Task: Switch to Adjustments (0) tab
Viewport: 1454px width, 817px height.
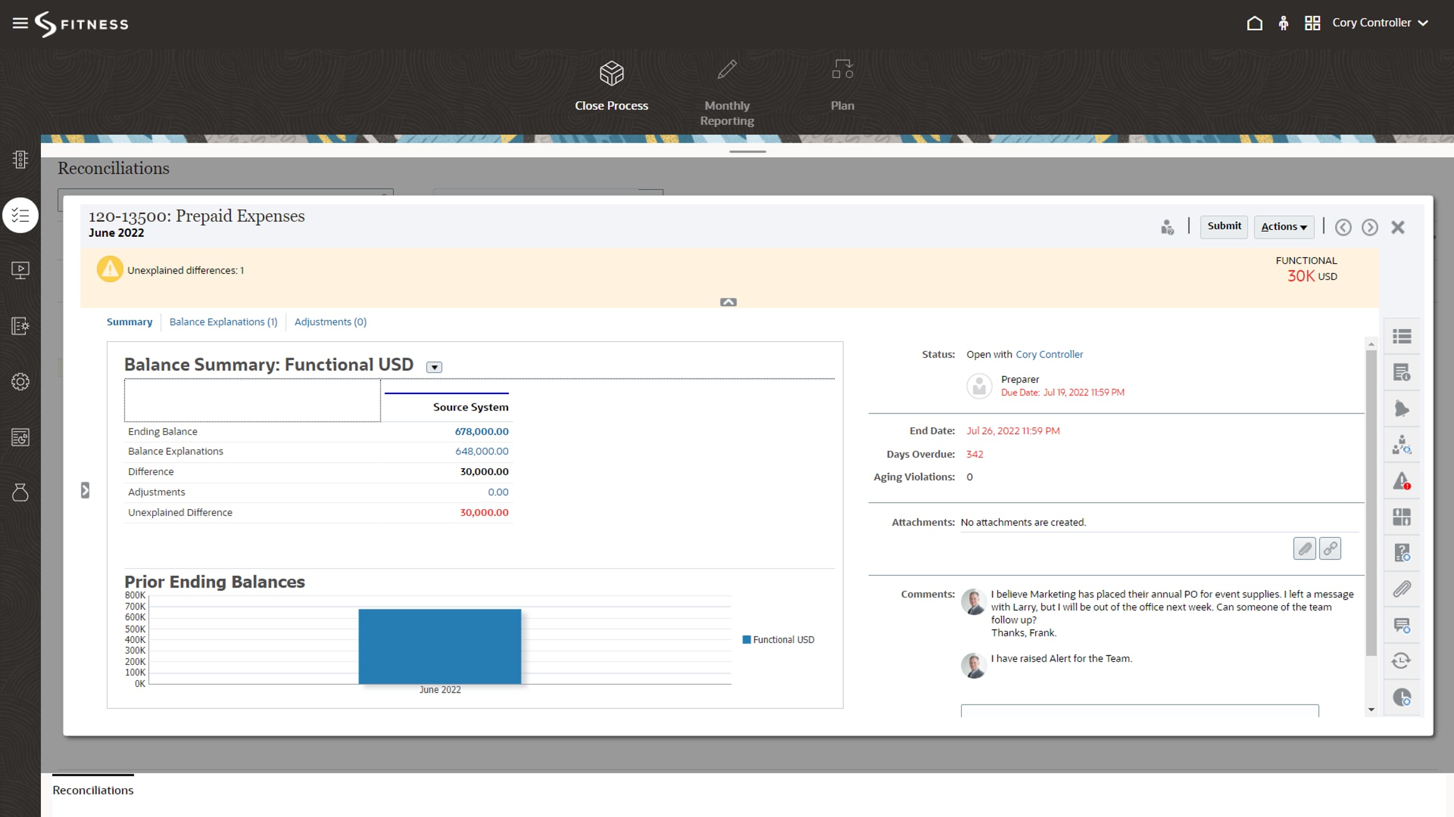Action: (330, 322)
